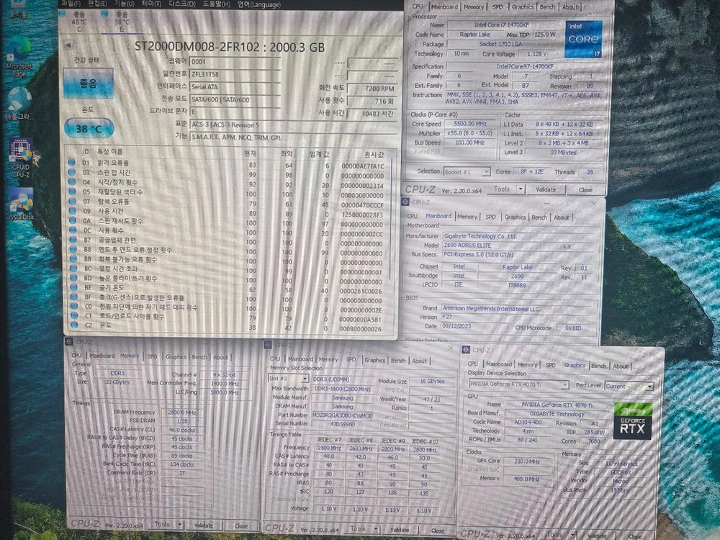
Task: Click the Intel Core i7 logo
Action: click(583, 39)
